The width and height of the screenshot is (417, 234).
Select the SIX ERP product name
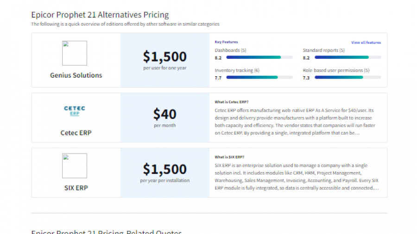pyautogui.click(x=76, y=188)
